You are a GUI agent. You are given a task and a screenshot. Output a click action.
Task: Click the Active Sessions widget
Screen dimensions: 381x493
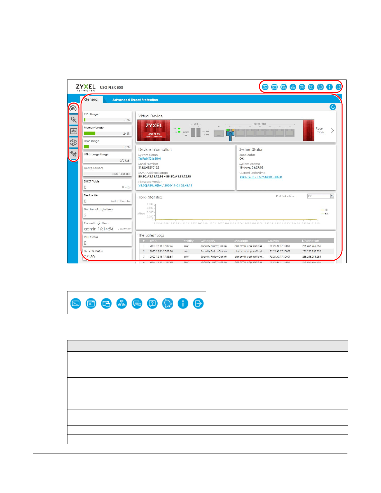tap(107, 171)
